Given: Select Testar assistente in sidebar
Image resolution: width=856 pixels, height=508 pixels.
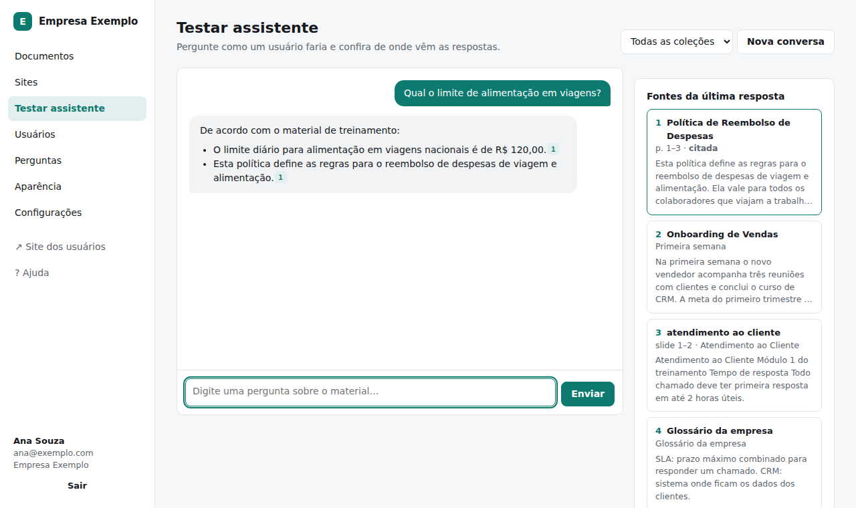Looking at the screenshot, I should [77, 108].
